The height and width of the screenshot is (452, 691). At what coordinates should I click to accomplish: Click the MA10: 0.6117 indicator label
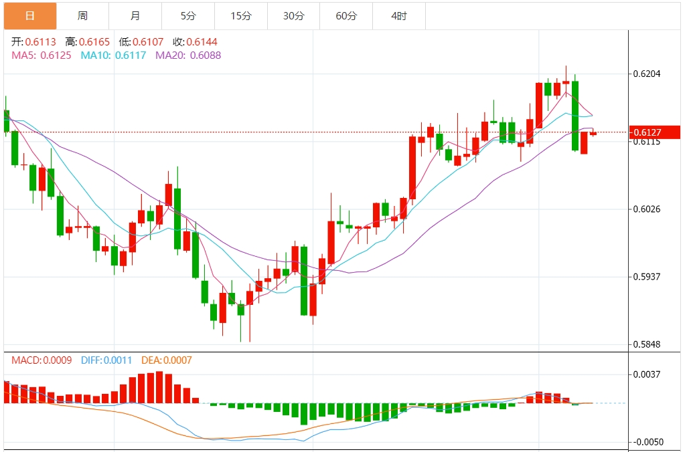click(x=113, y=55)
